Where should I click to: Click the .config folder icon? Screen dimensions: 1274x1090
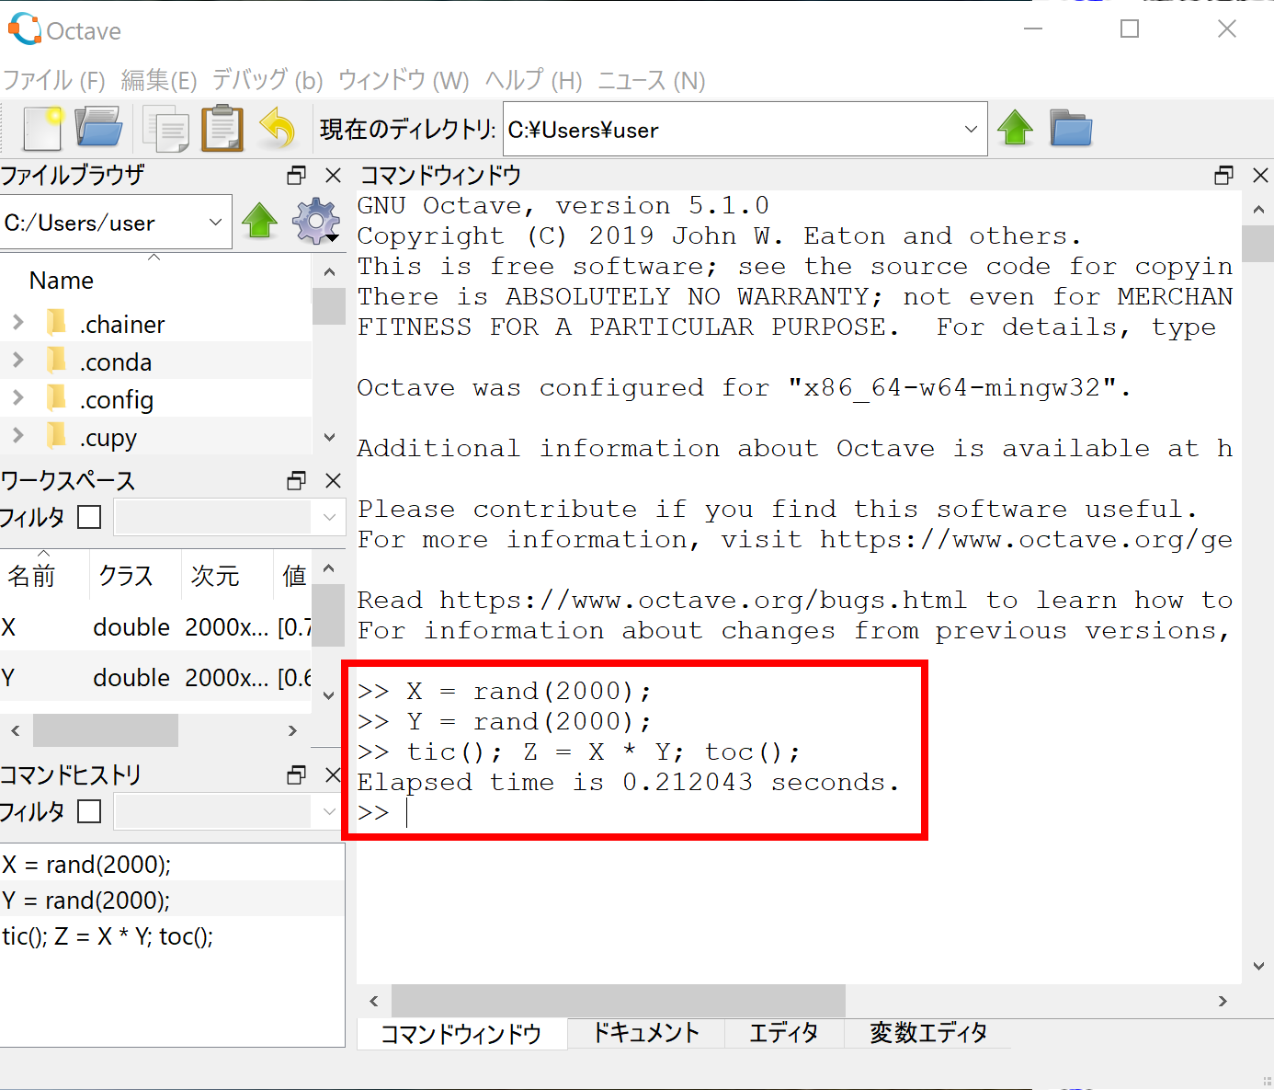click(57, 398)
